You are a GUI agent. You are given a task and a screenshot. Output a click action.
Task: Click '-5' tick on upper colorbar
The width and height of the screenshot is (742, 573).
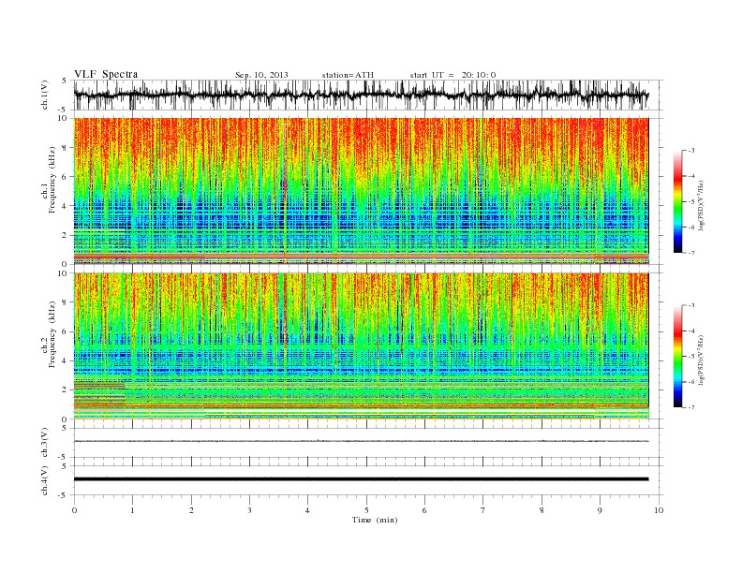tap(691, 202)
